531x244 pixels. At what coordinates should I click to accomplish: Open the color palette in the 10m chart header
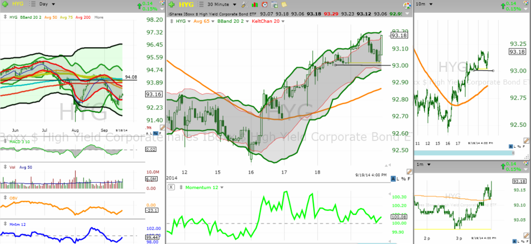(526, 3)
